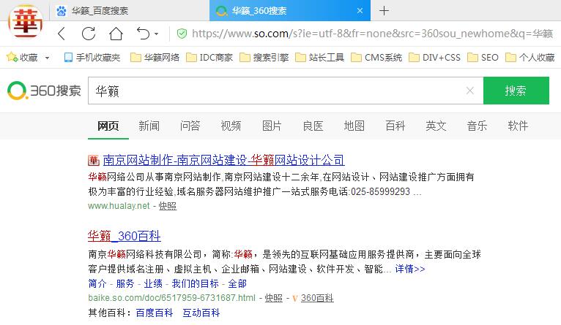This screenshot has height=325, width=561.
Task: Click the 華 favicon beside the first result
Action: click(x=94, y=160)
